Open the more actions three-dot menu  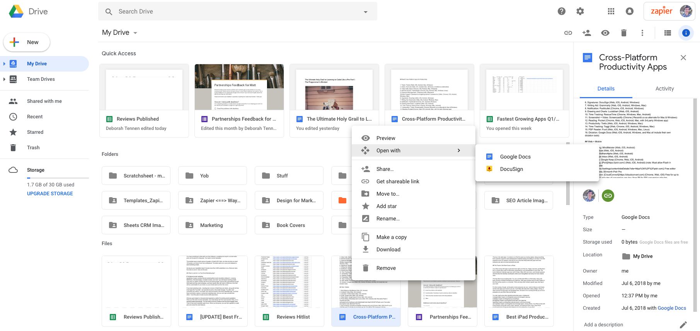pyautogui.click(x=642, y=33)
